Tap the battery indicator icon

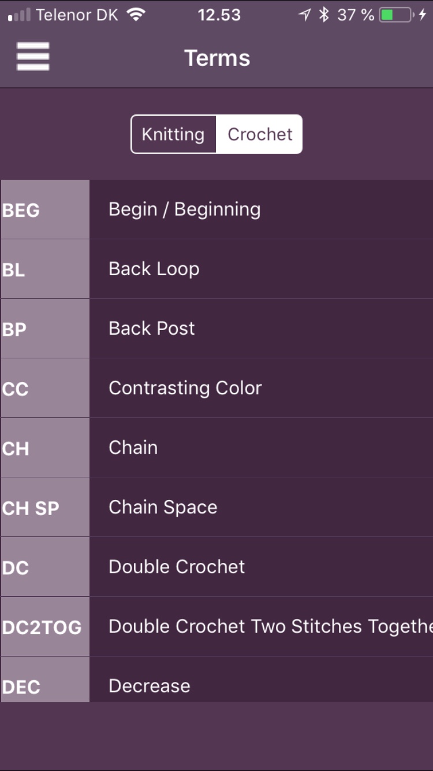click(x=396, y=15)
